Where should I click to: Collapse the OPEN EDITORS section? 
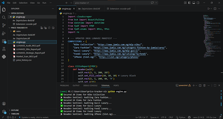[17, 13]
